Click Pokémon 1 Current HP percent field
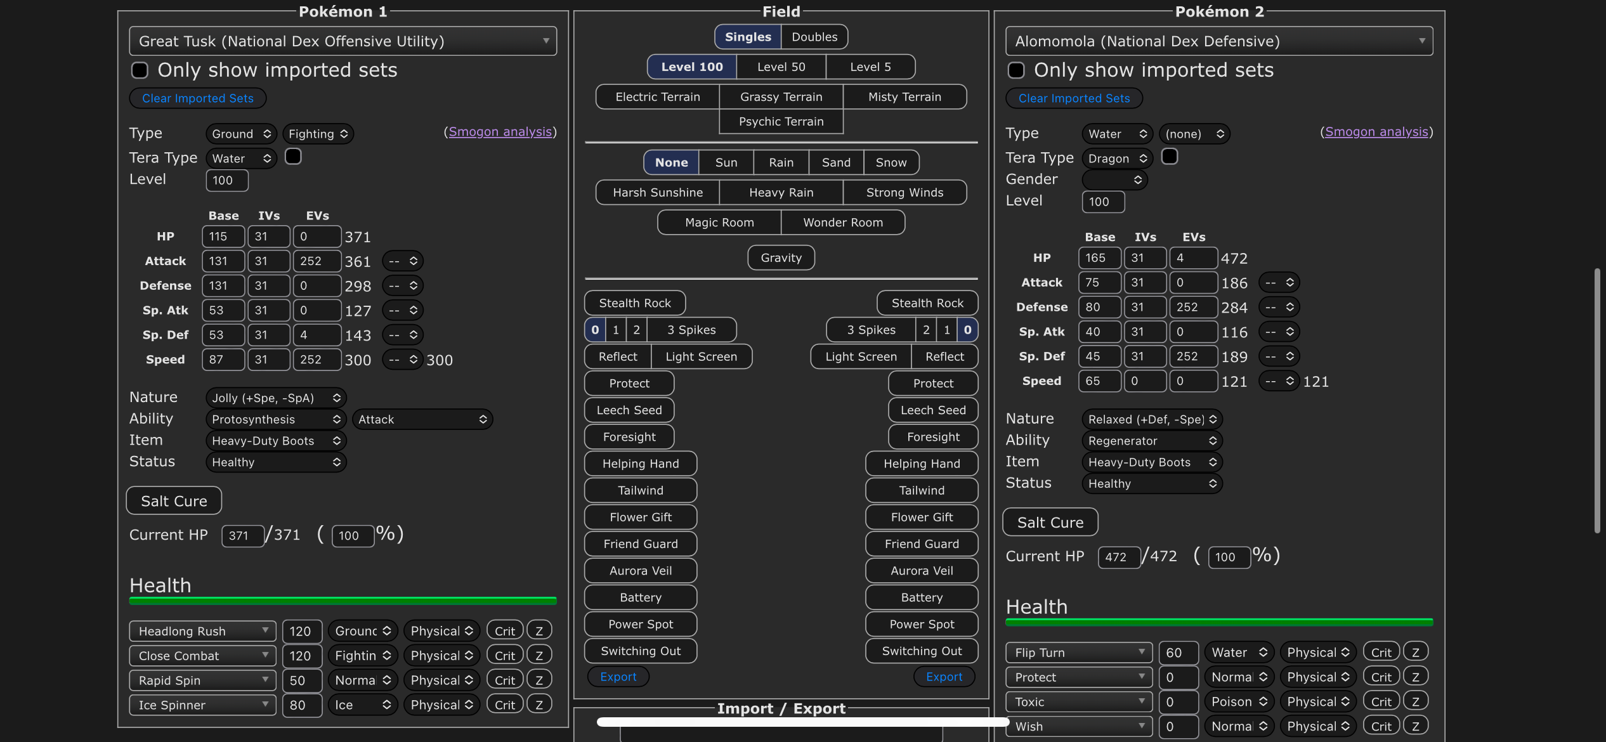Image resolution: width=1606 pixels, height=742 pixels. click(x=353, y=536)
